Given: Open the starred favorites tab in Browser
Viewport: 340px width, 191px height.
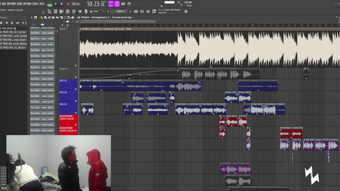Looking at the screenshot, I should pyautogui.click(x=23, y=23).
